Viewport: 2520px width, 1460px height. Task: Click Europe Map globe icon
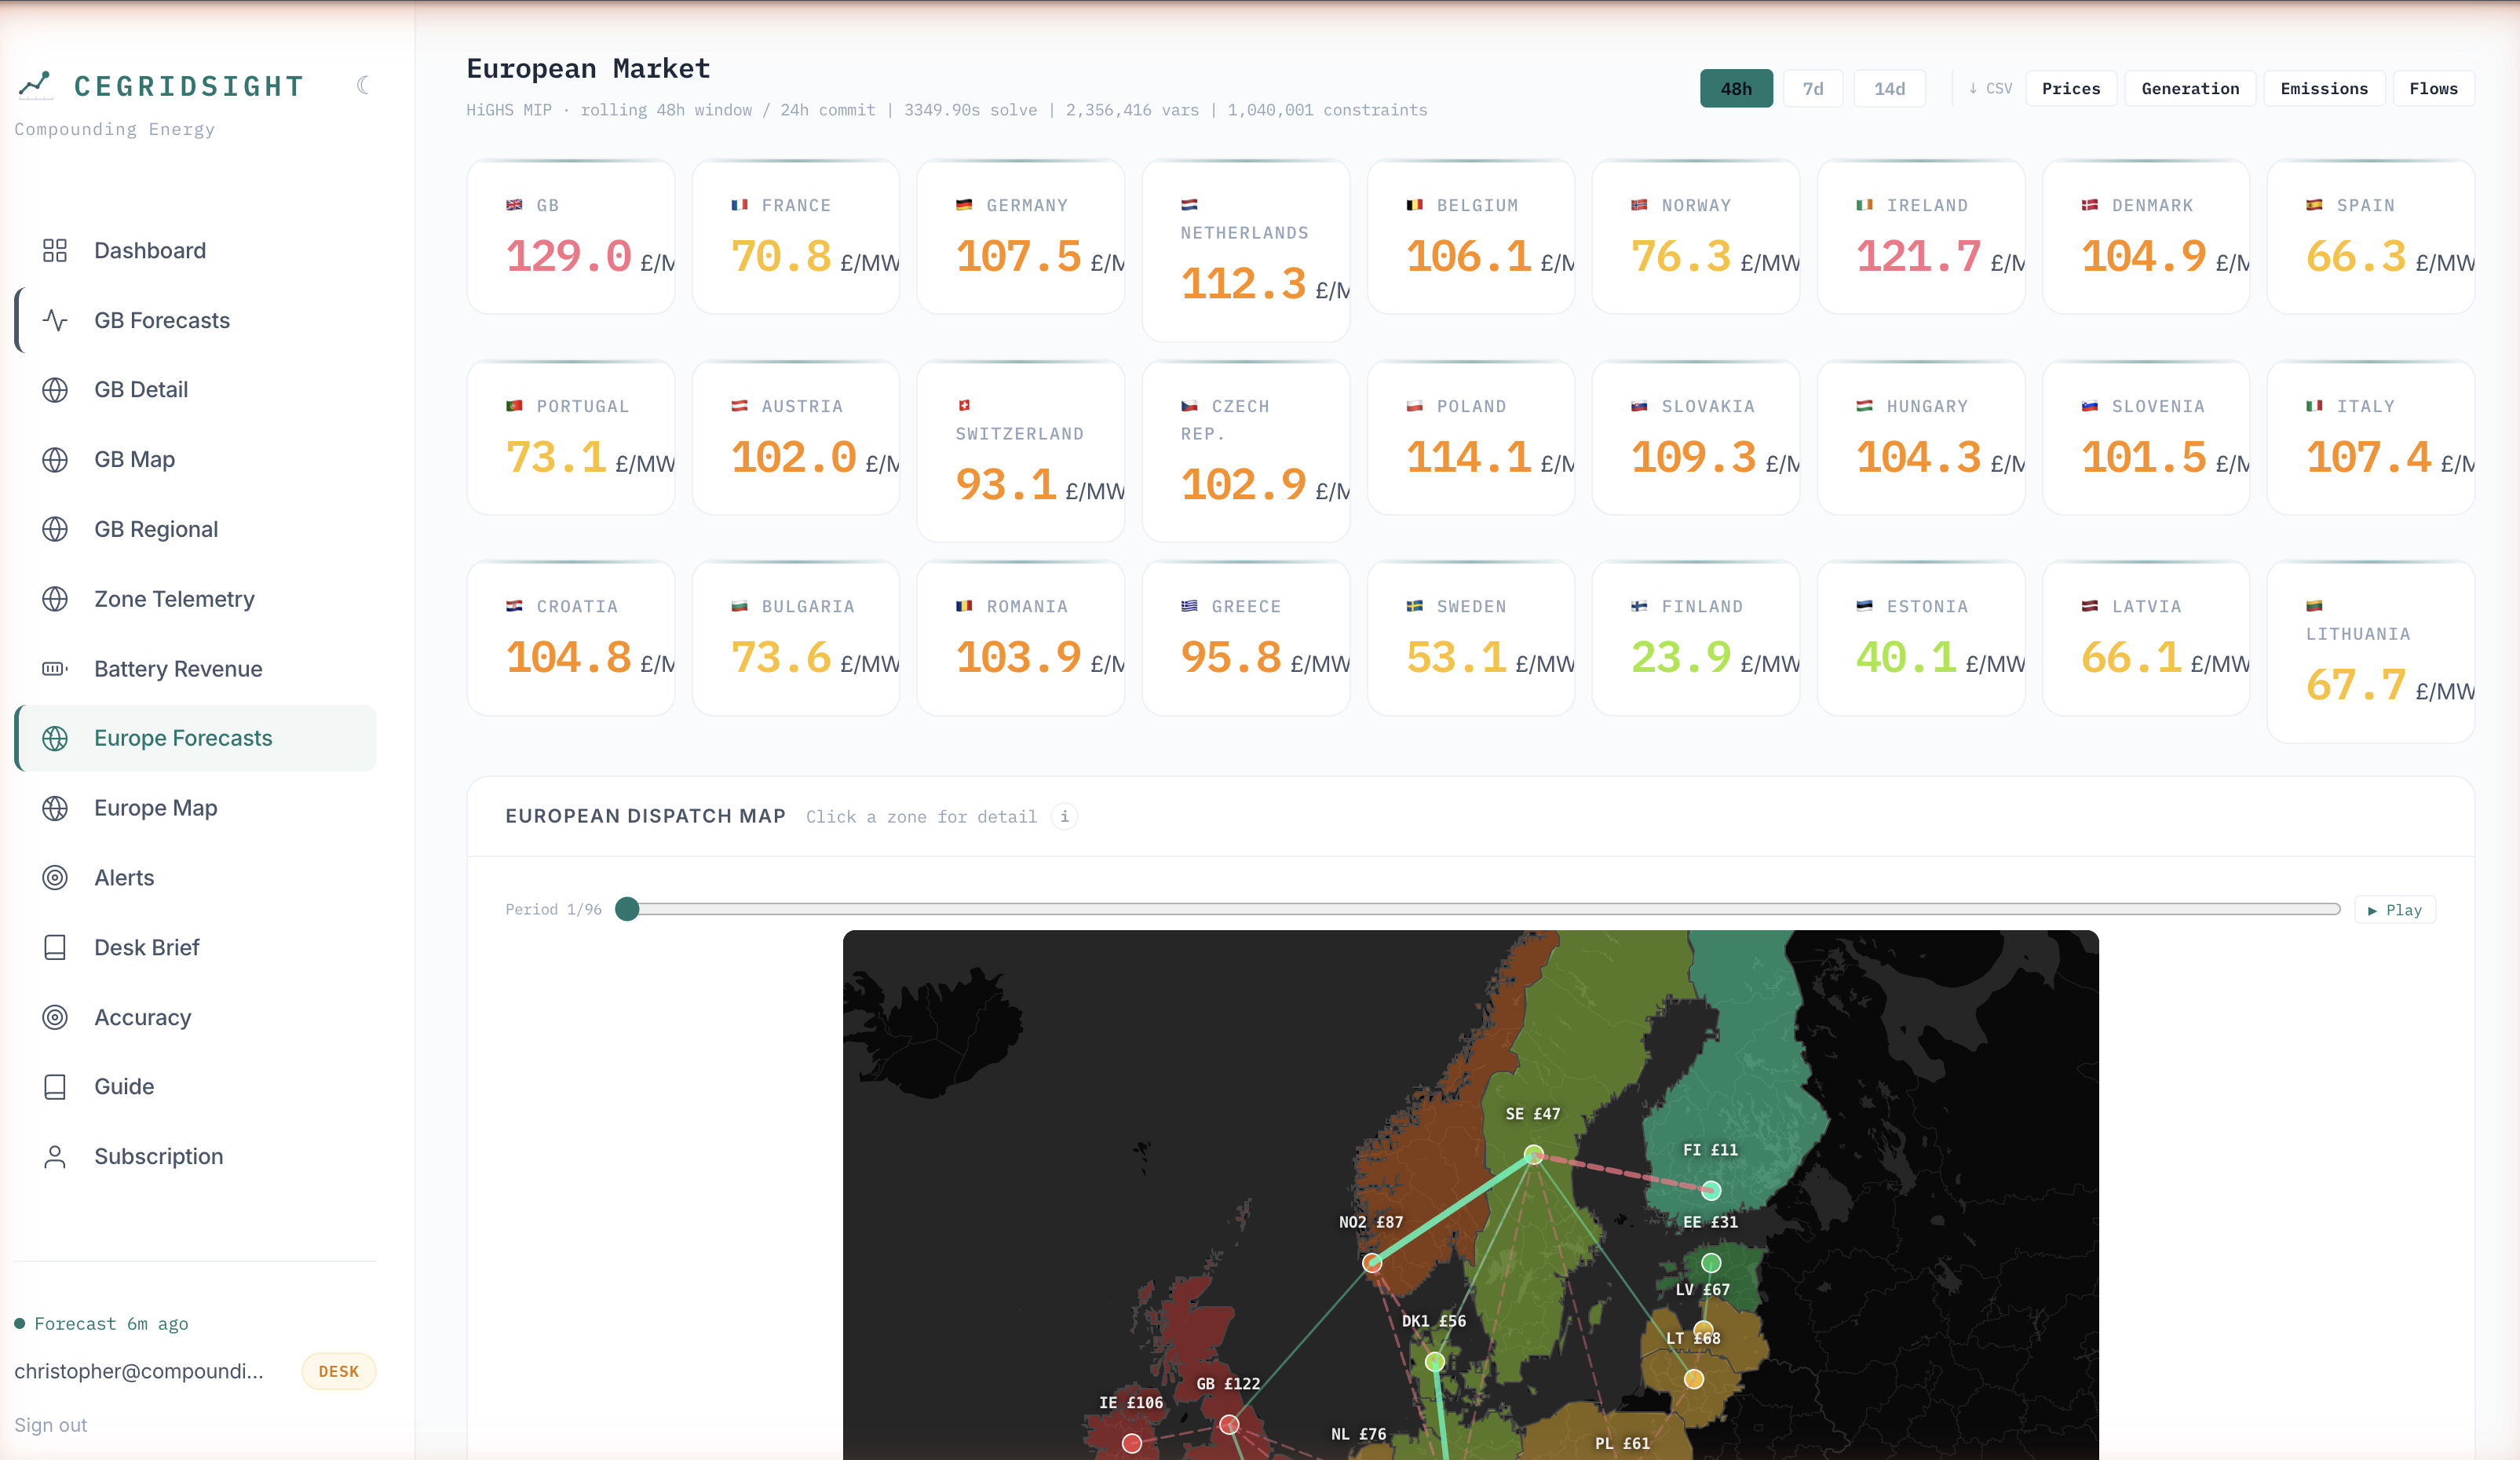tap(55, 808)
